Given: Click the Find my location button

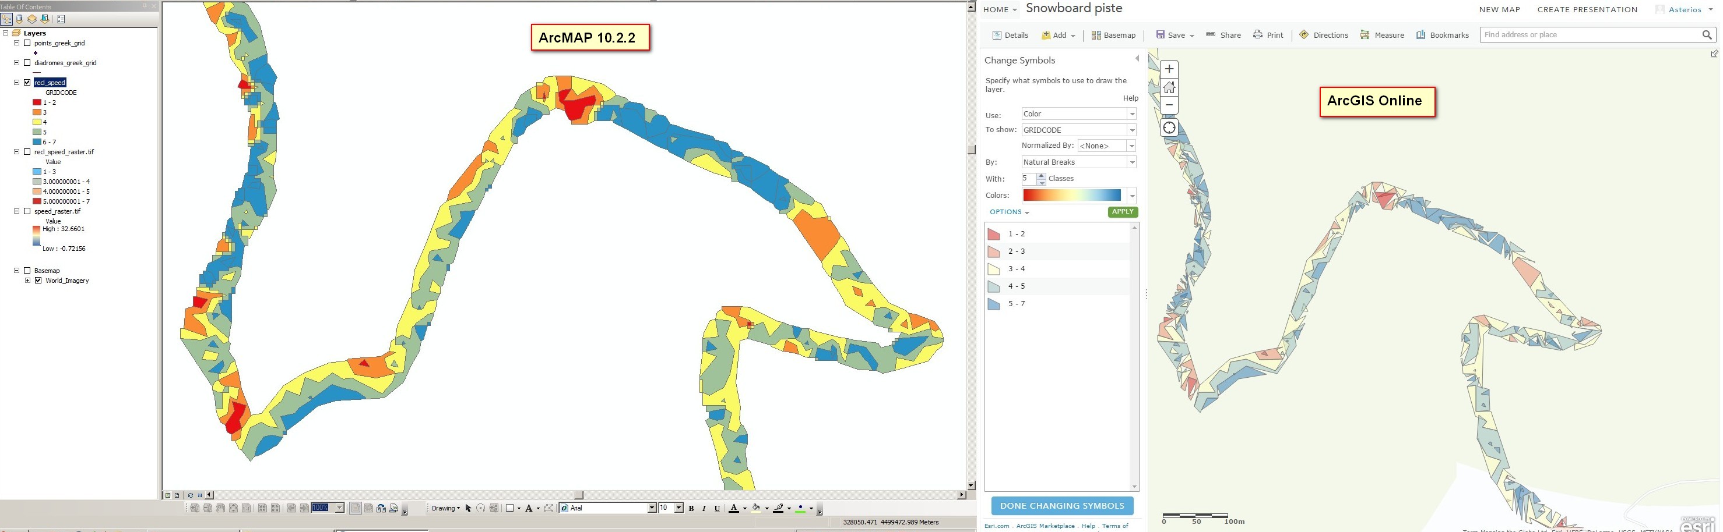Looking at the screenshot, I should [x=1169, y=127].
